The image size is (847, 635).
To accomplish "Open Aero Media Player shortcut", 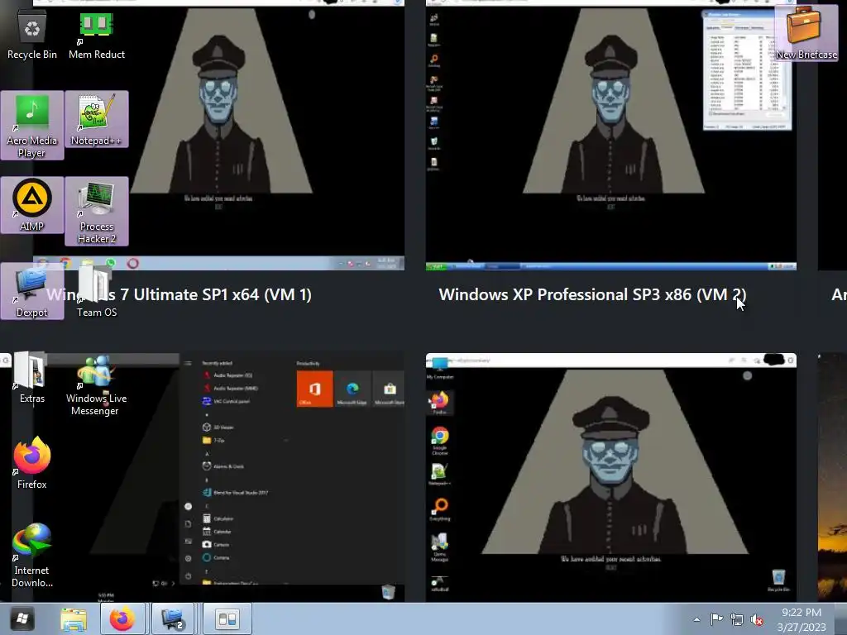I will coord(32,125).
